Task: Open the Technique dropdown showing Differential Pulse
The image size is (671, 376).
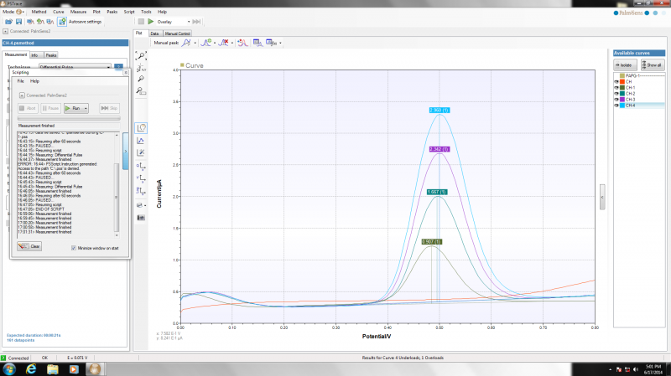Action: pos(110,66)
